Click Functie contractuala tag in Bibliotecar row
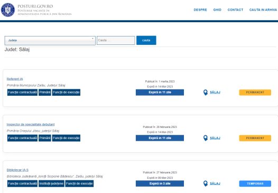The height and width of the screenshot is (193, 278). tap(22, 183)
